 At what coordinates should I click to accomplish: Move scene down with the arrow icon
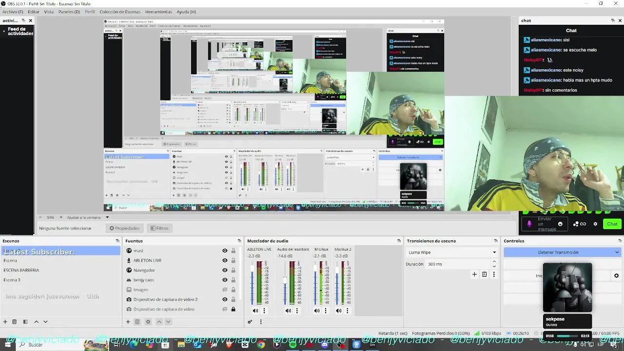click(45, 322)
